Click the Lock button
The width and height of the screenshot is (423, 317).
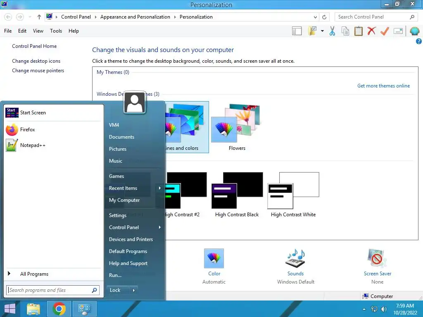118,290
